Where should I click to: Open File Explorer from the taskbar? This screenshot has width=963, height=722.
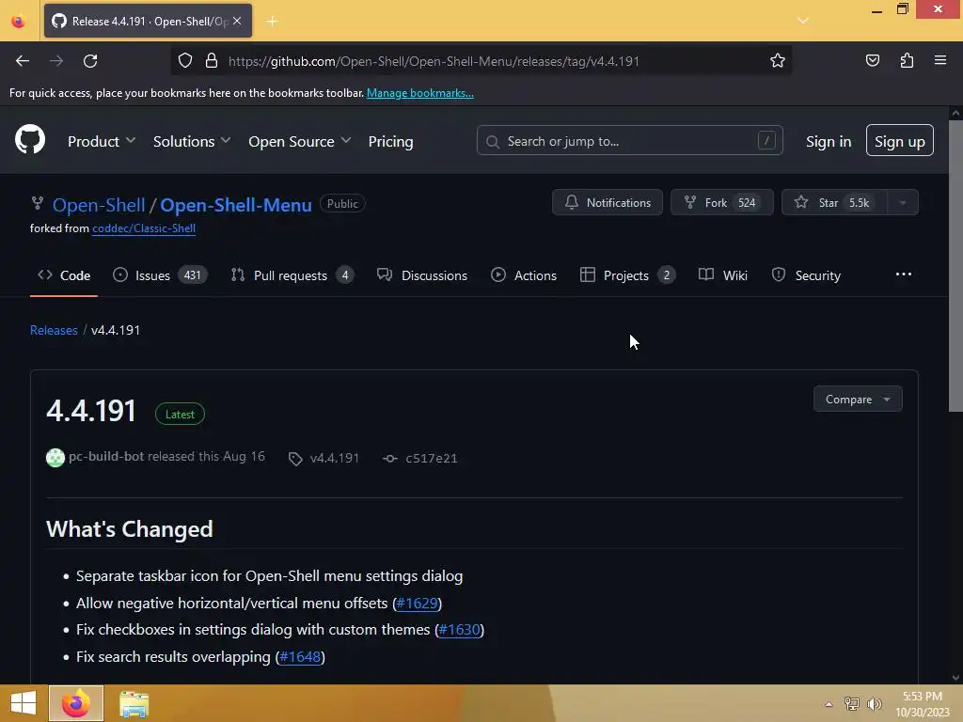click(134, 703)
